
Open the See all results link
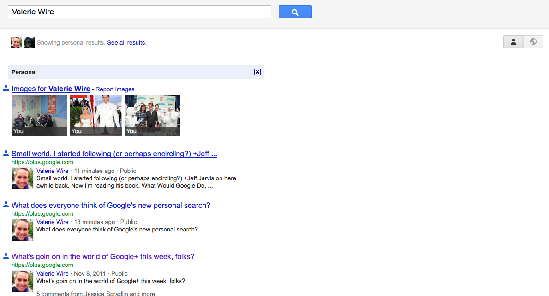coord(126,43)
